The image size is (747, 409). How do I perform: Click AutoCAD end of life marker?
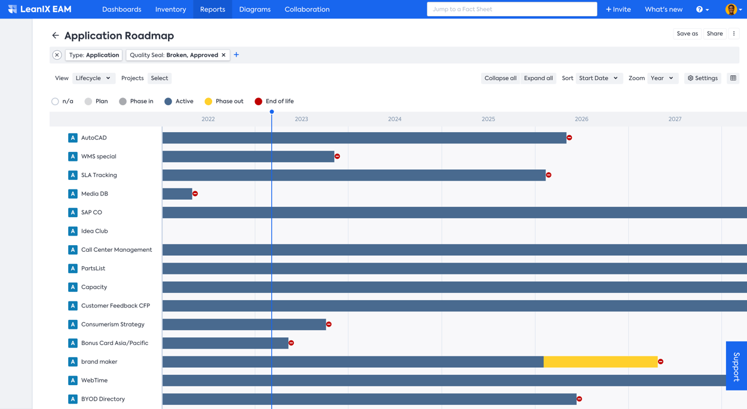click(x=570, y=138)
